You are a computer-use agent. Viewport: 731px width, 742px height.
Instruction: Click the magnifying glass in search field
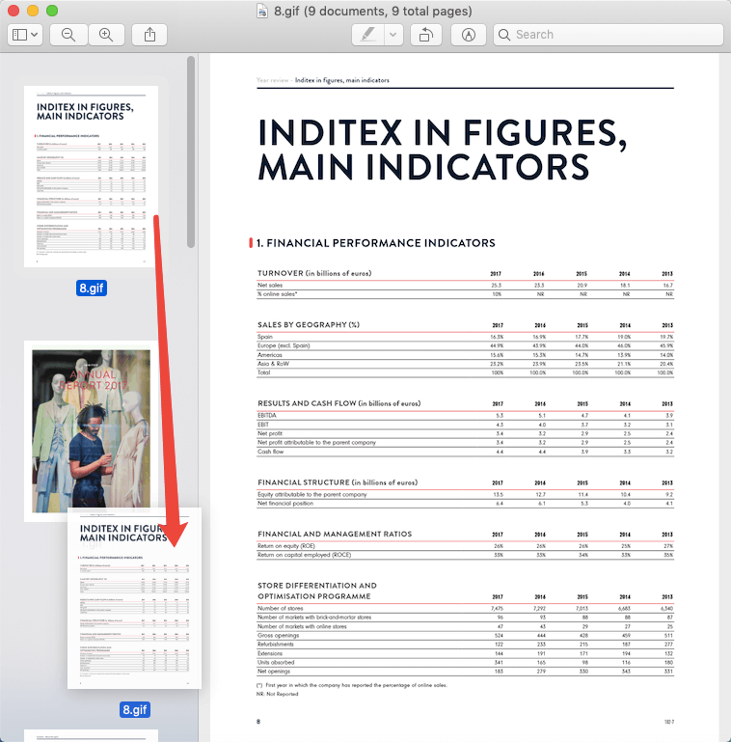504,35
